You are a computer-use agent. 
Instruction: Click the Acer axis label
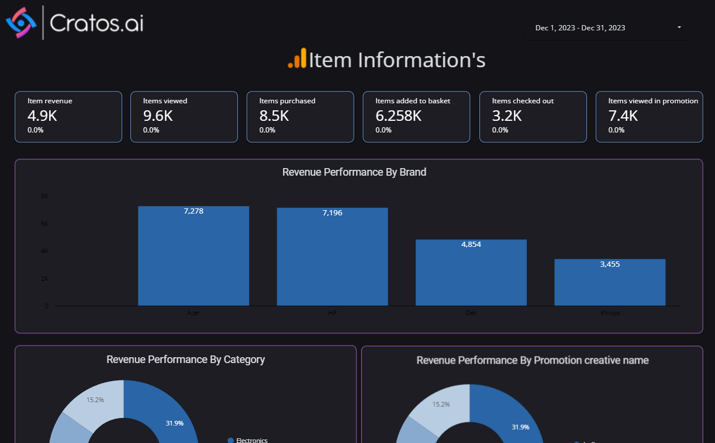(194, 313)
